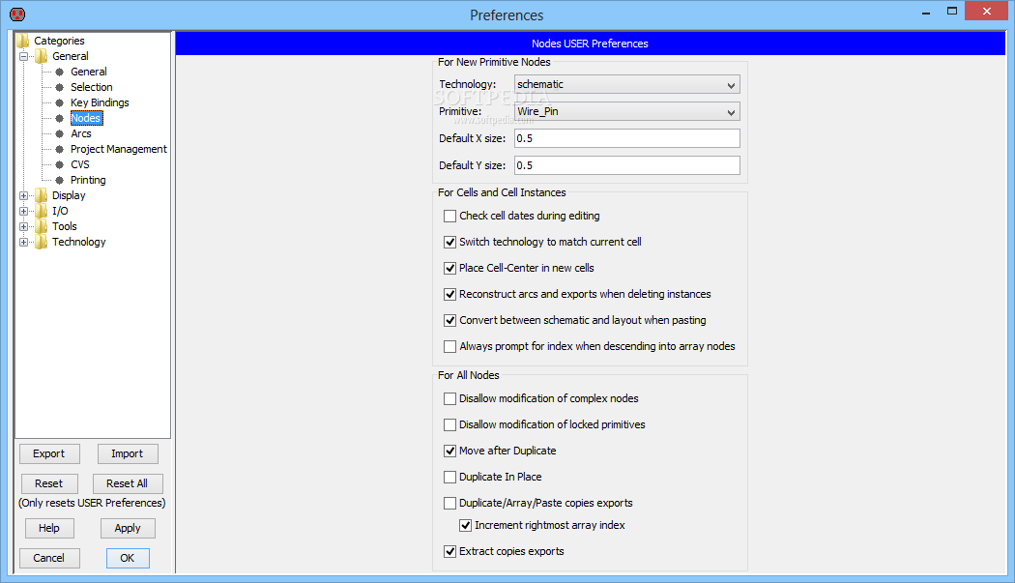Image resolution: width=1015 pixels, height=583 pixels.
Task: Click the Reset All button
Action: click(128, 483)
